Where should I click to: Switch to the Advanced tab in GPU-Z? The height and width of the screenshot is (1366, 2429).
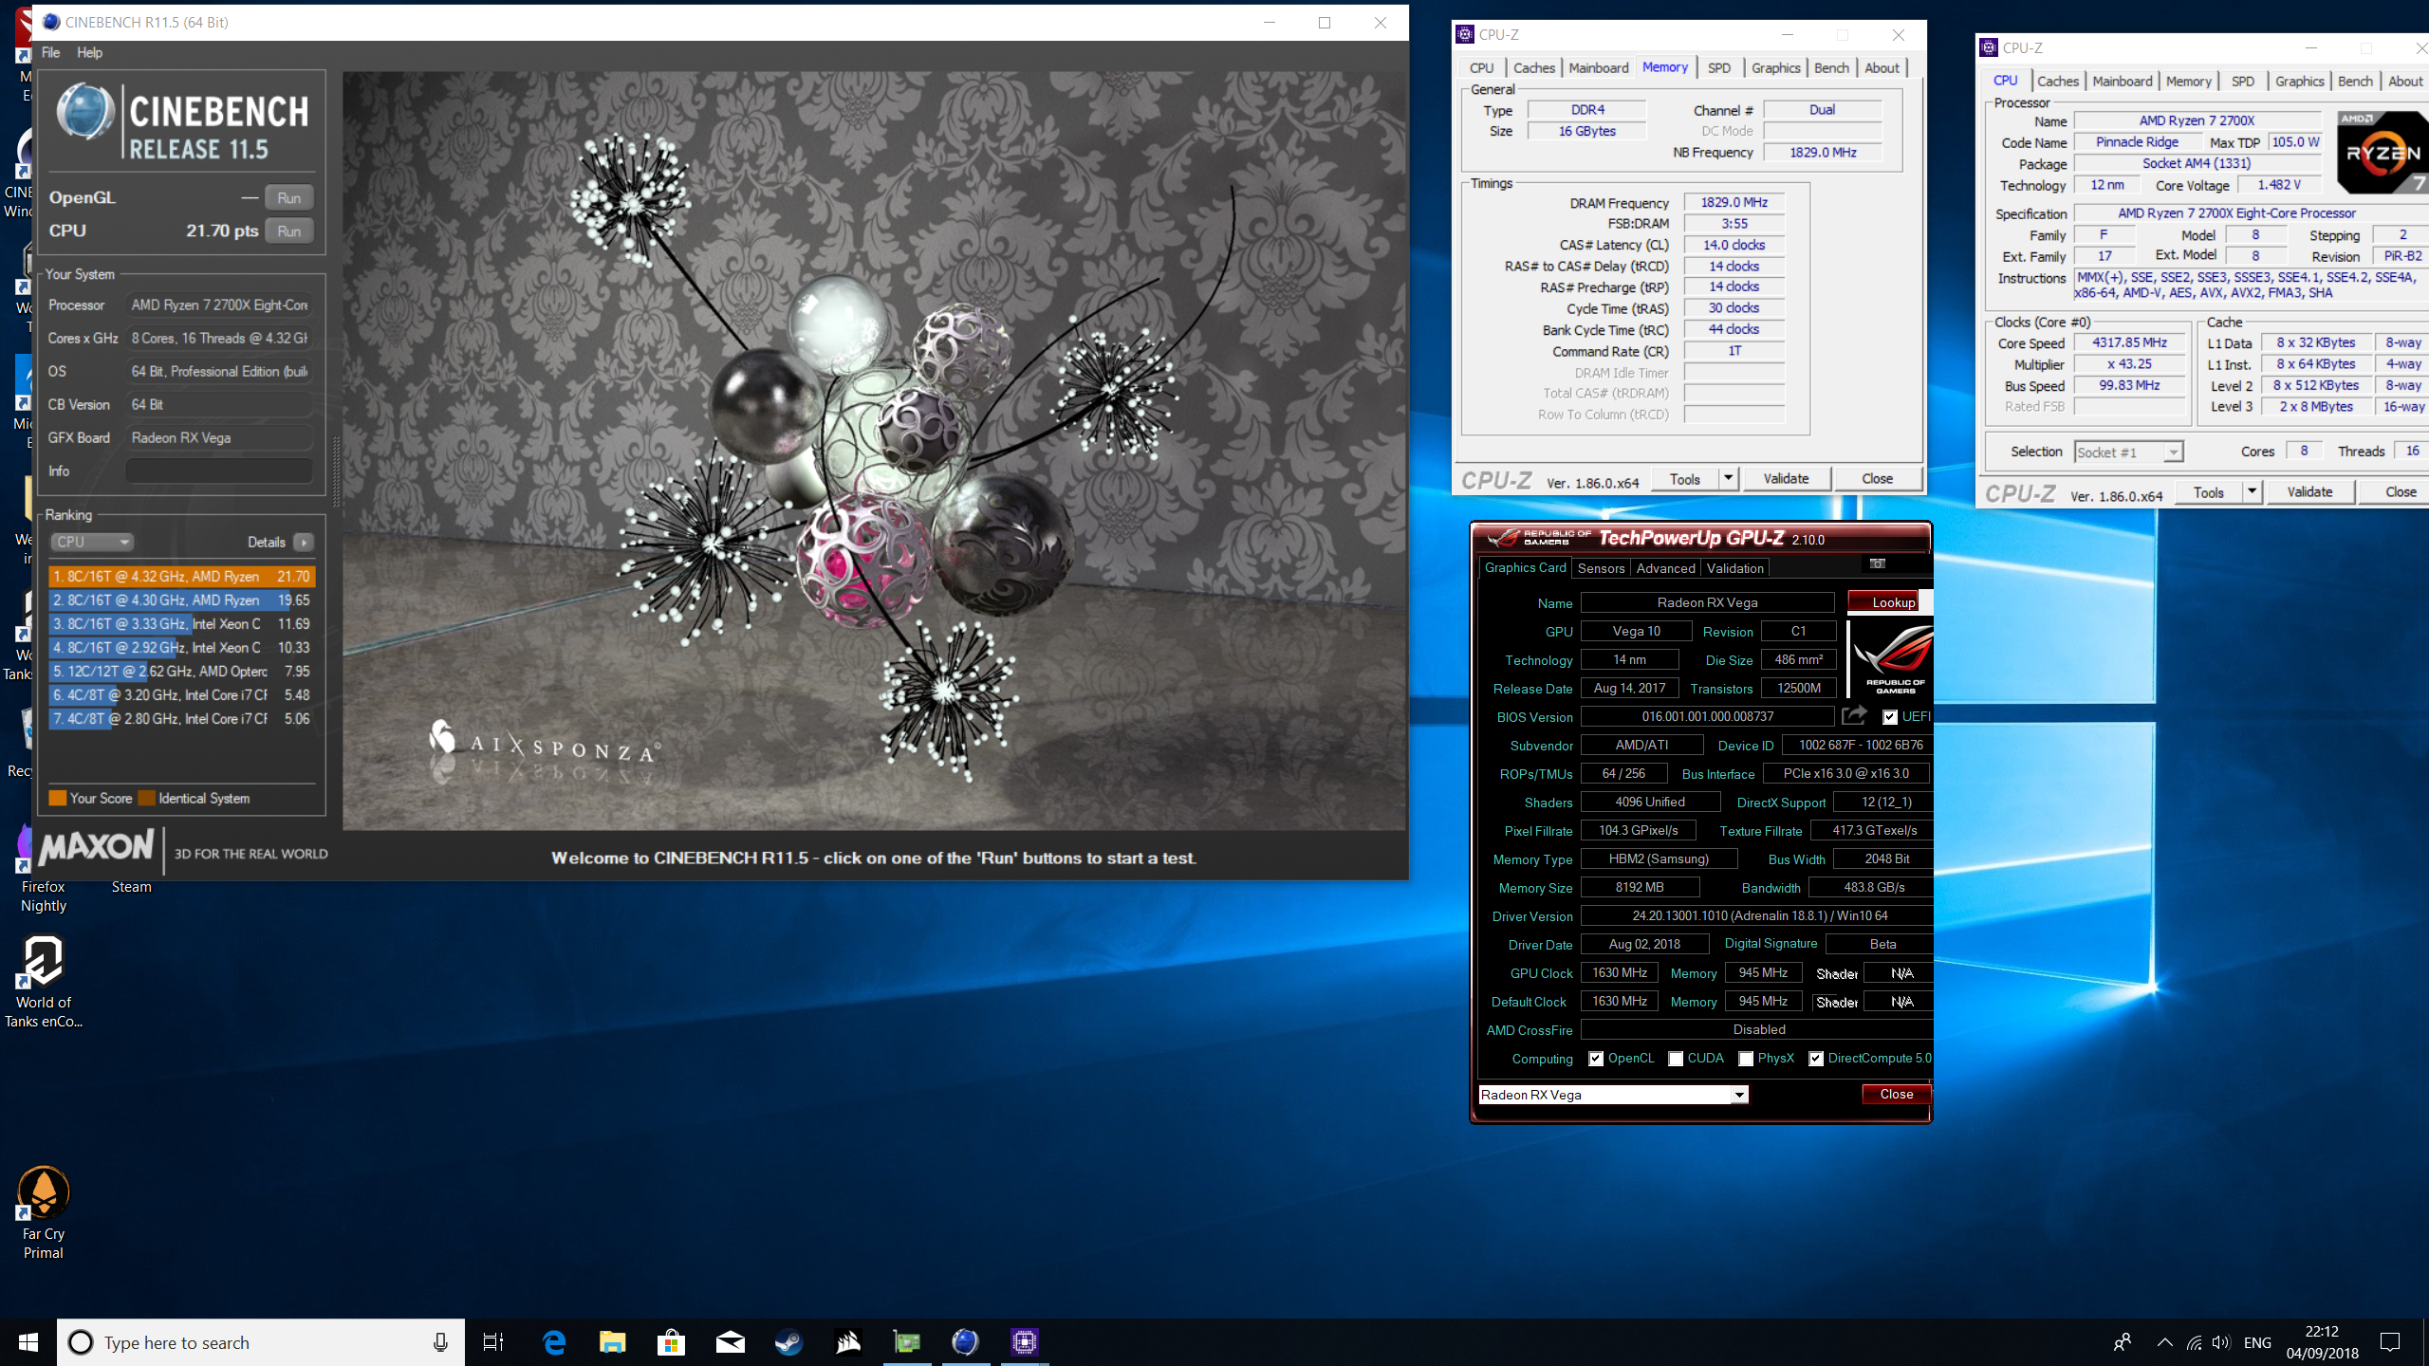(x=1665, y=568)
